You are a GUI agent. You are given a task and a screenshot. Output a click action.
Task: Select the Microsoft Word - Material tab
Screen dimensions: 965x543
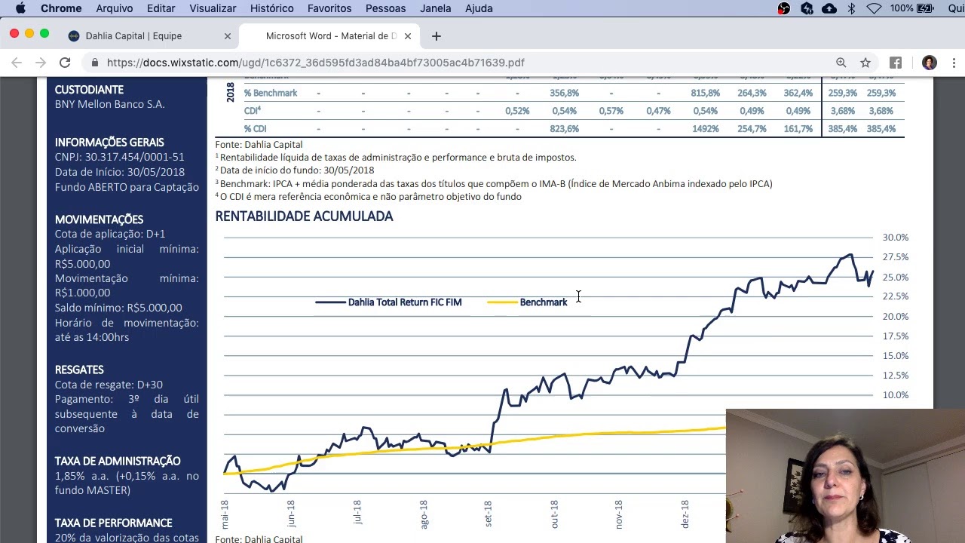tap(330, 36)
